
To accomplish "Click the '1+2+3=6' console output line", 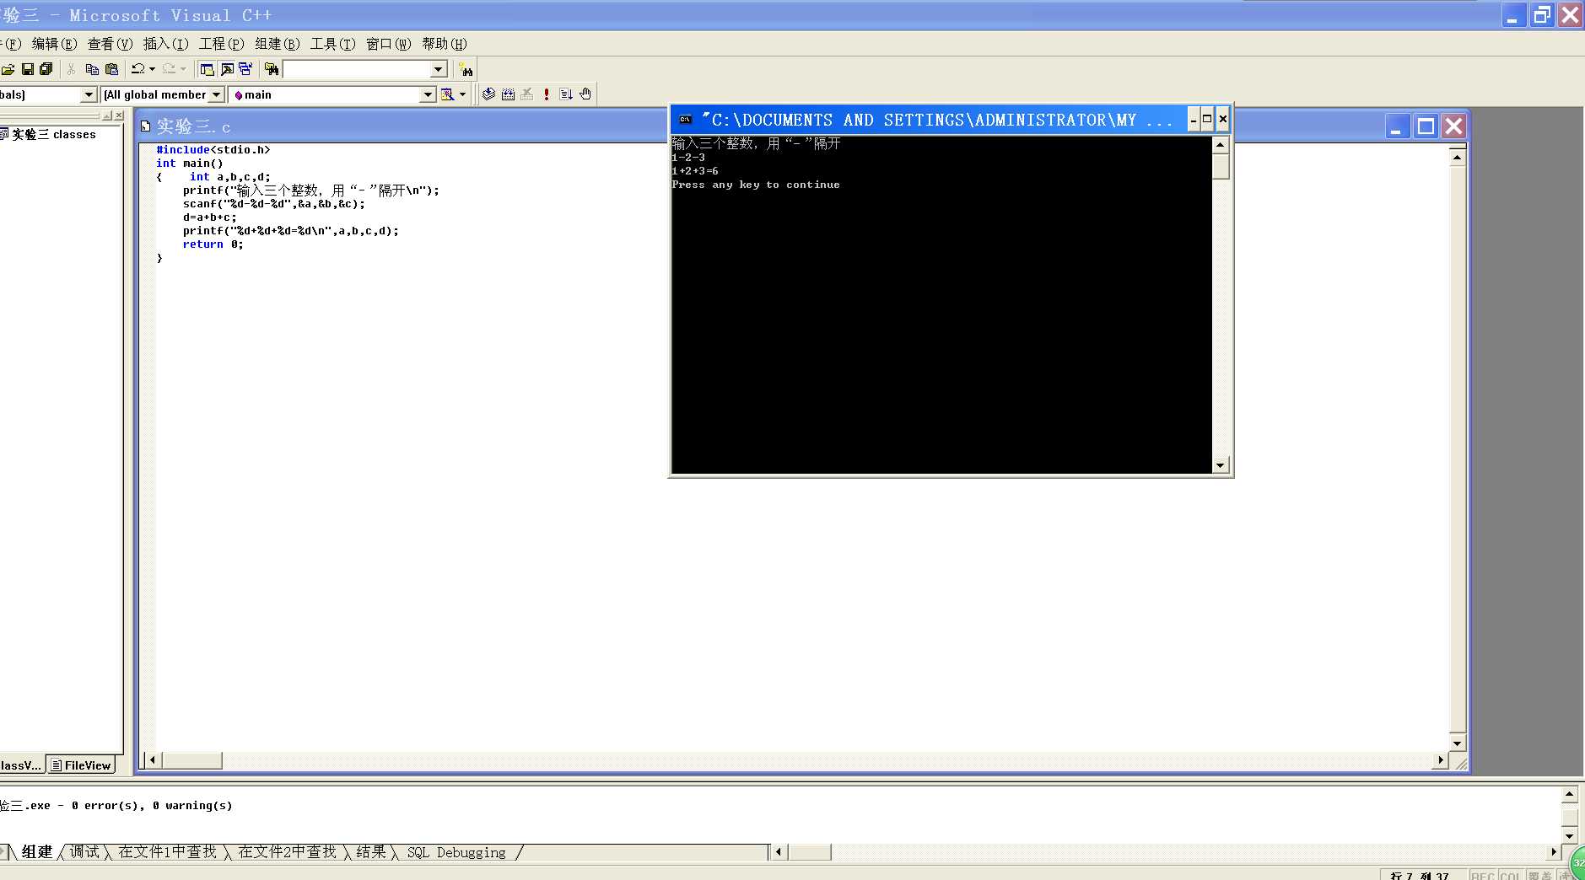I will point(695,171).
